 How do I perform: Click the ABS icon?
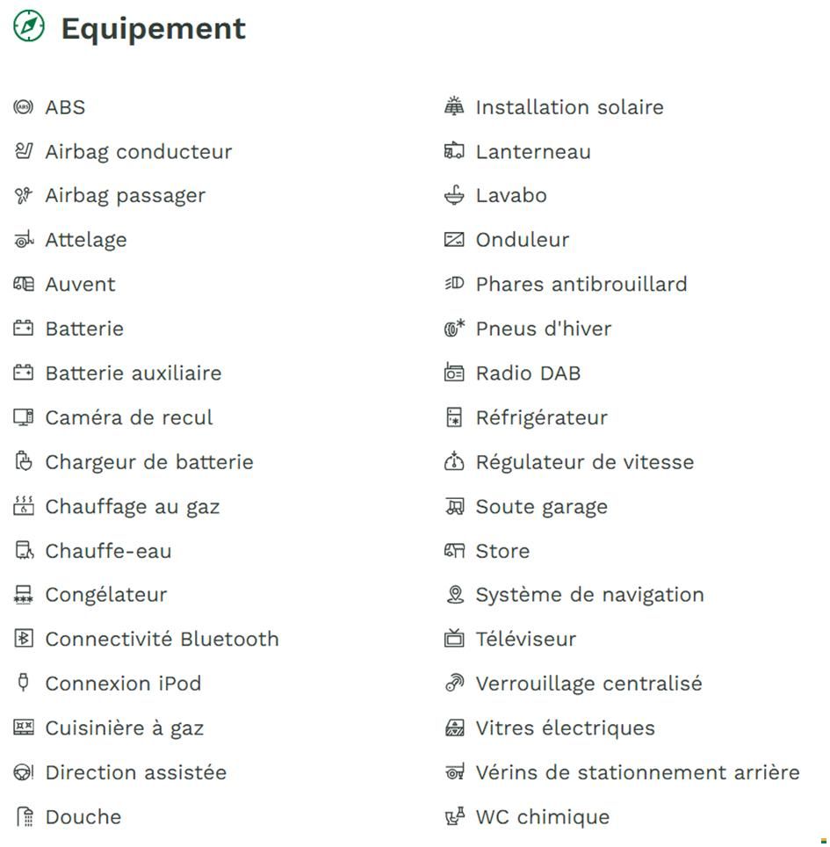click(23, 107)
